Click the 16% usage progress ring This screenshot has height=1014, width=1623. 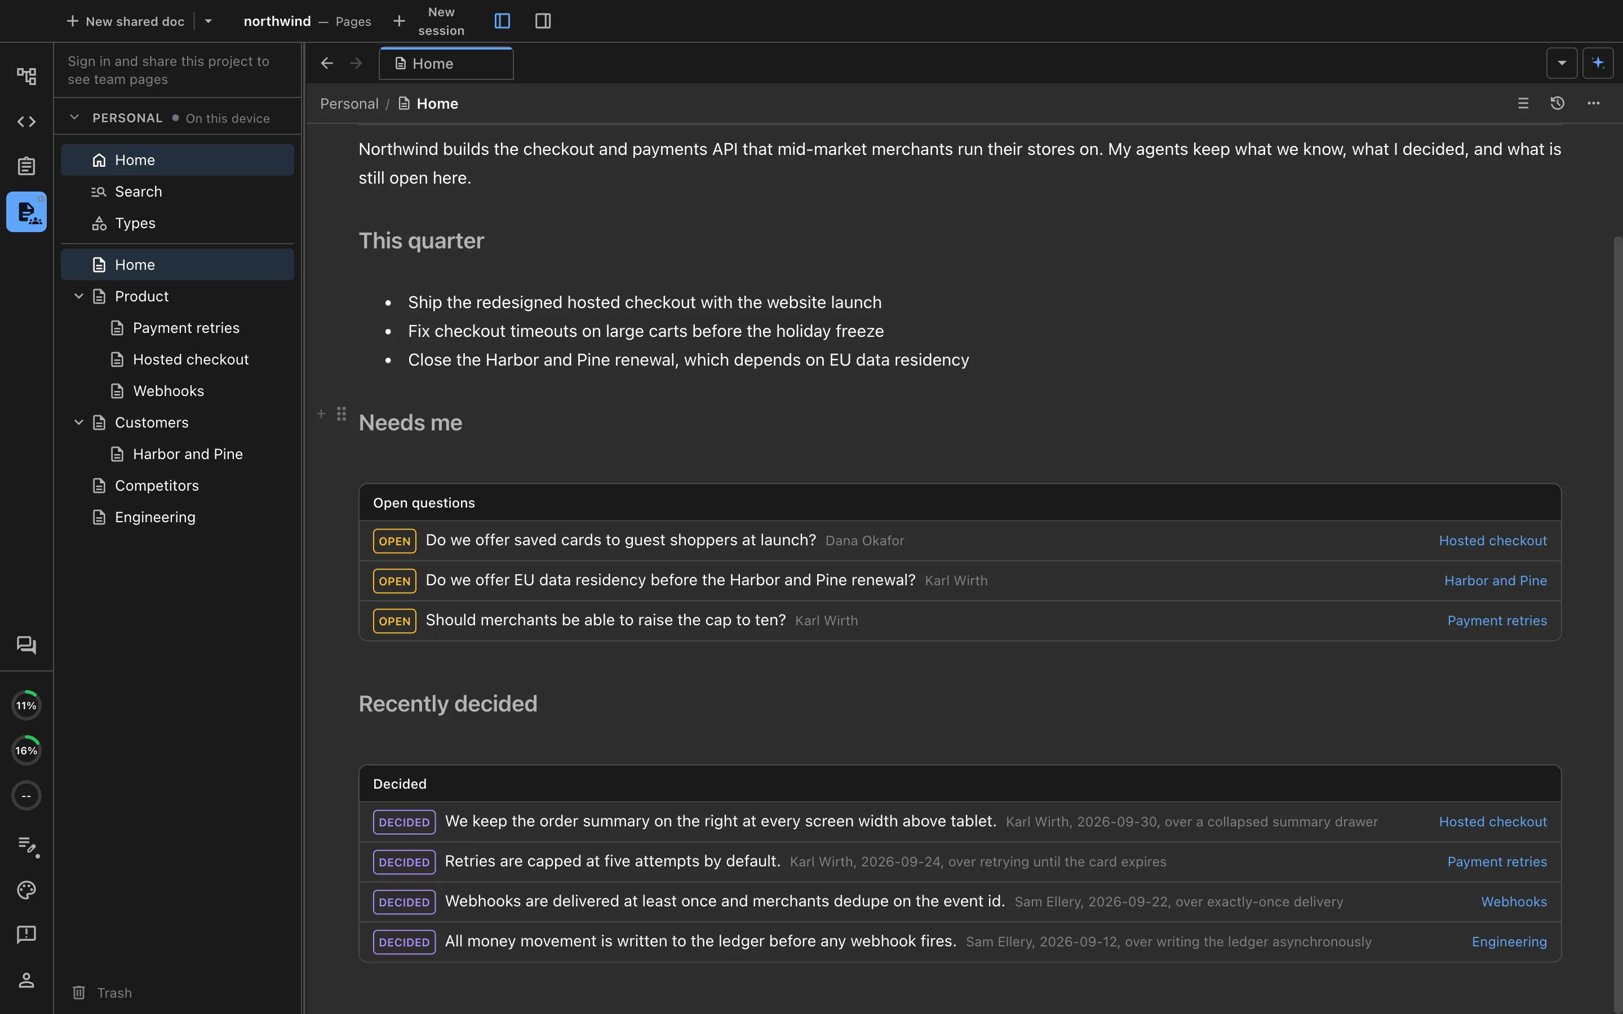click(x=26, y=750)
